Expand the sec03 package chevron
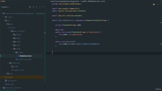This screenshot has width=162, height=91. [12, 45]
